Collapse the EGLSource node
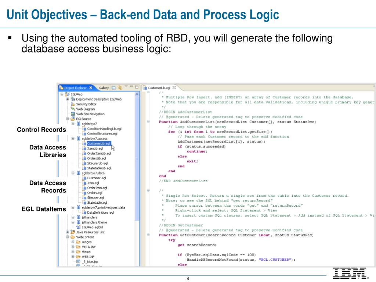376x282 pixels. pyautogui.click(x=68, y=119)
